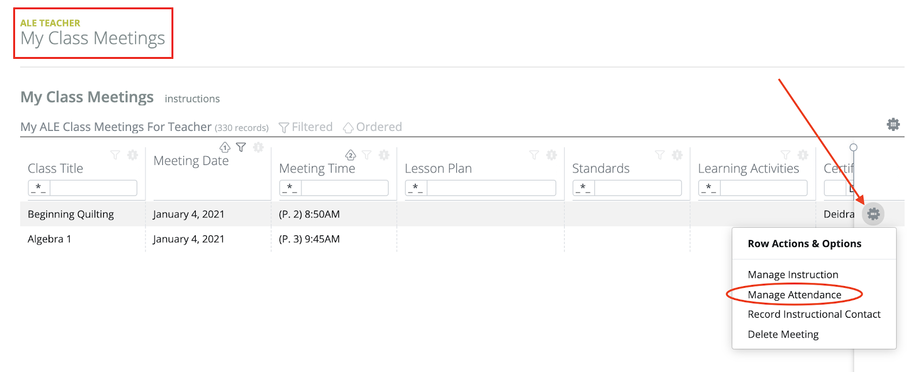
Task: Open the table settings gear at top right
Action: [893, 125]
